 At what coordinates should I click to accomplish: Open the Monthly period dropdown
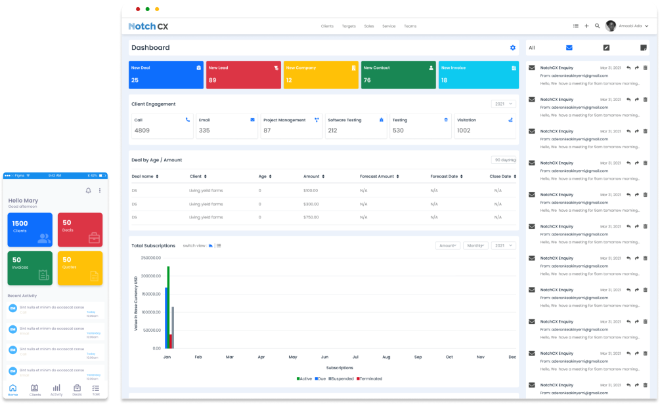click(475, 245)
